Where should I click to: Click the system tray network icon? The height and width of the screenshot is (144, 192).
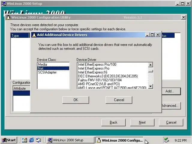pos(167,140)
